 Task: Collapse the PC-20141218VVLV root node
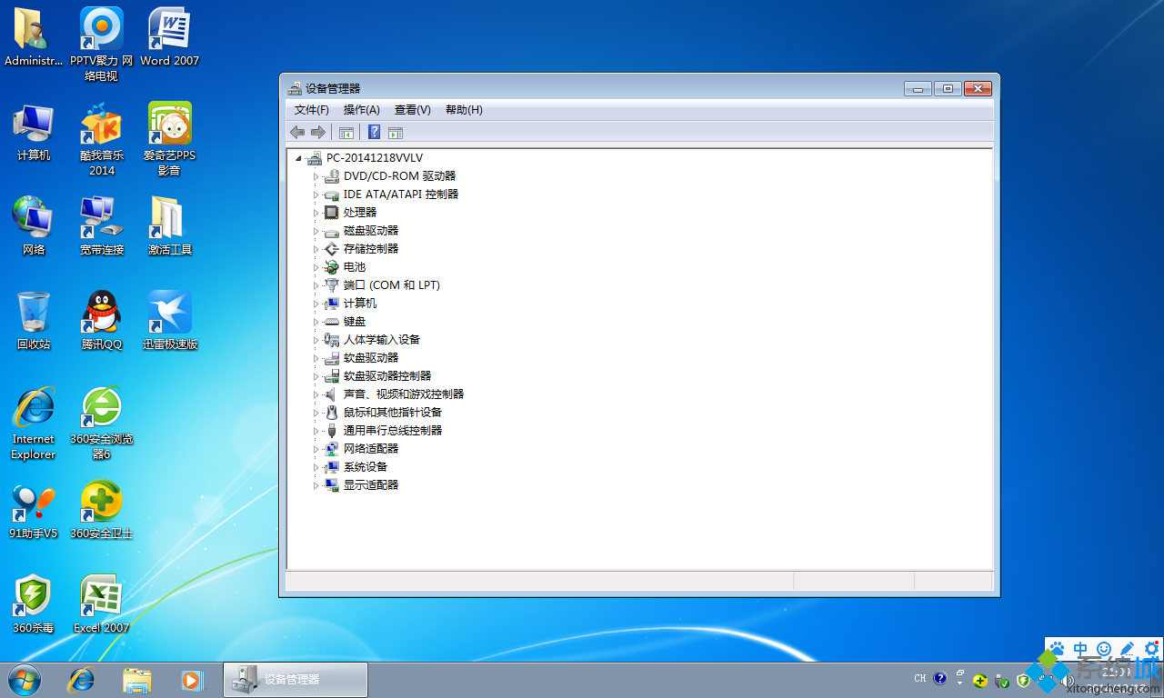[x=298, y=158]
